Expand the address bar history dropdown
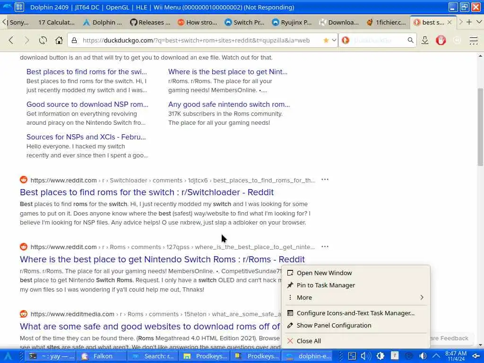Image resolution: width=484 pixels, height=363 pixels. (334, 41)
